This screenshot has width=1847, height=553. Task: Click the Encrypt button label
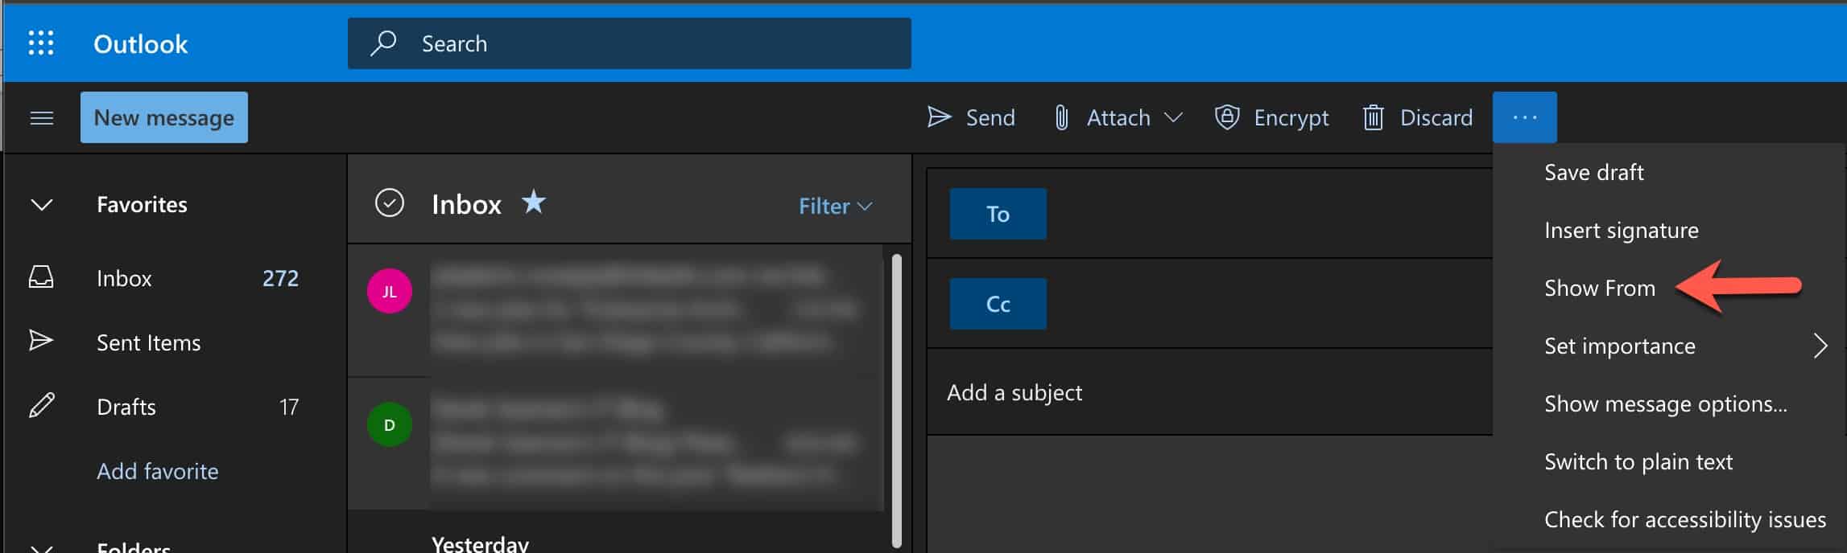point(1291,117)
